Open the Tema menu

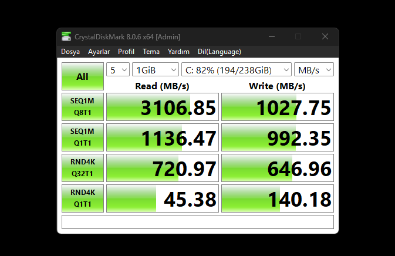pyautogui.click(x=151, y=52)
